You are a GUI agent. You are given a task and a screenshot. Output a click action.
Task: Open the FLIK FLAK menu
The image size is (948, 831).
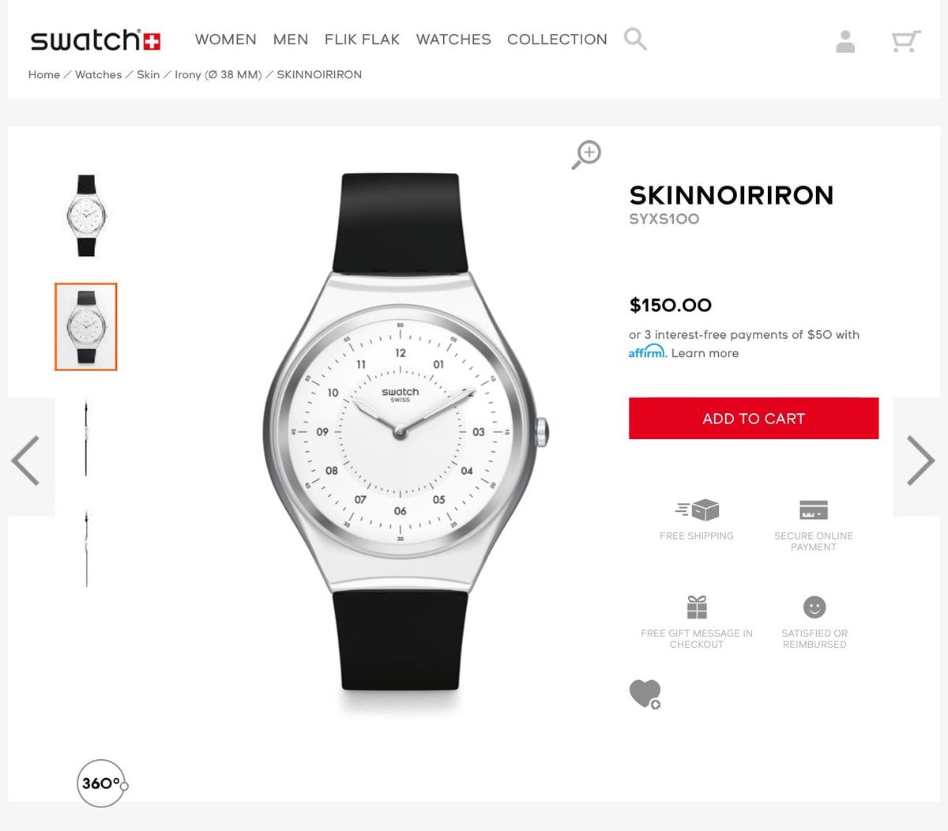[x=362, y=39]
